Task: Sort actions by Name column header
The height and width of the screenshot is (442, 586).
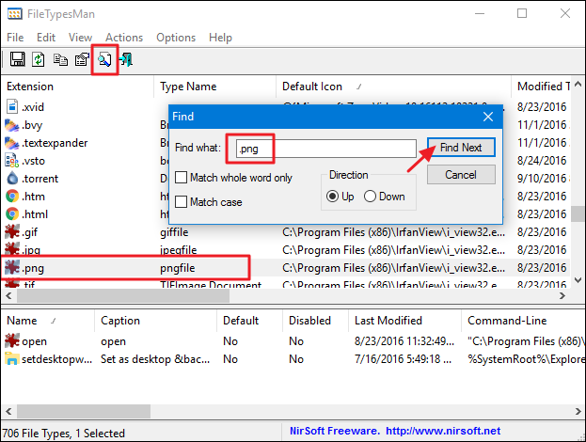Action: [47, 321]
